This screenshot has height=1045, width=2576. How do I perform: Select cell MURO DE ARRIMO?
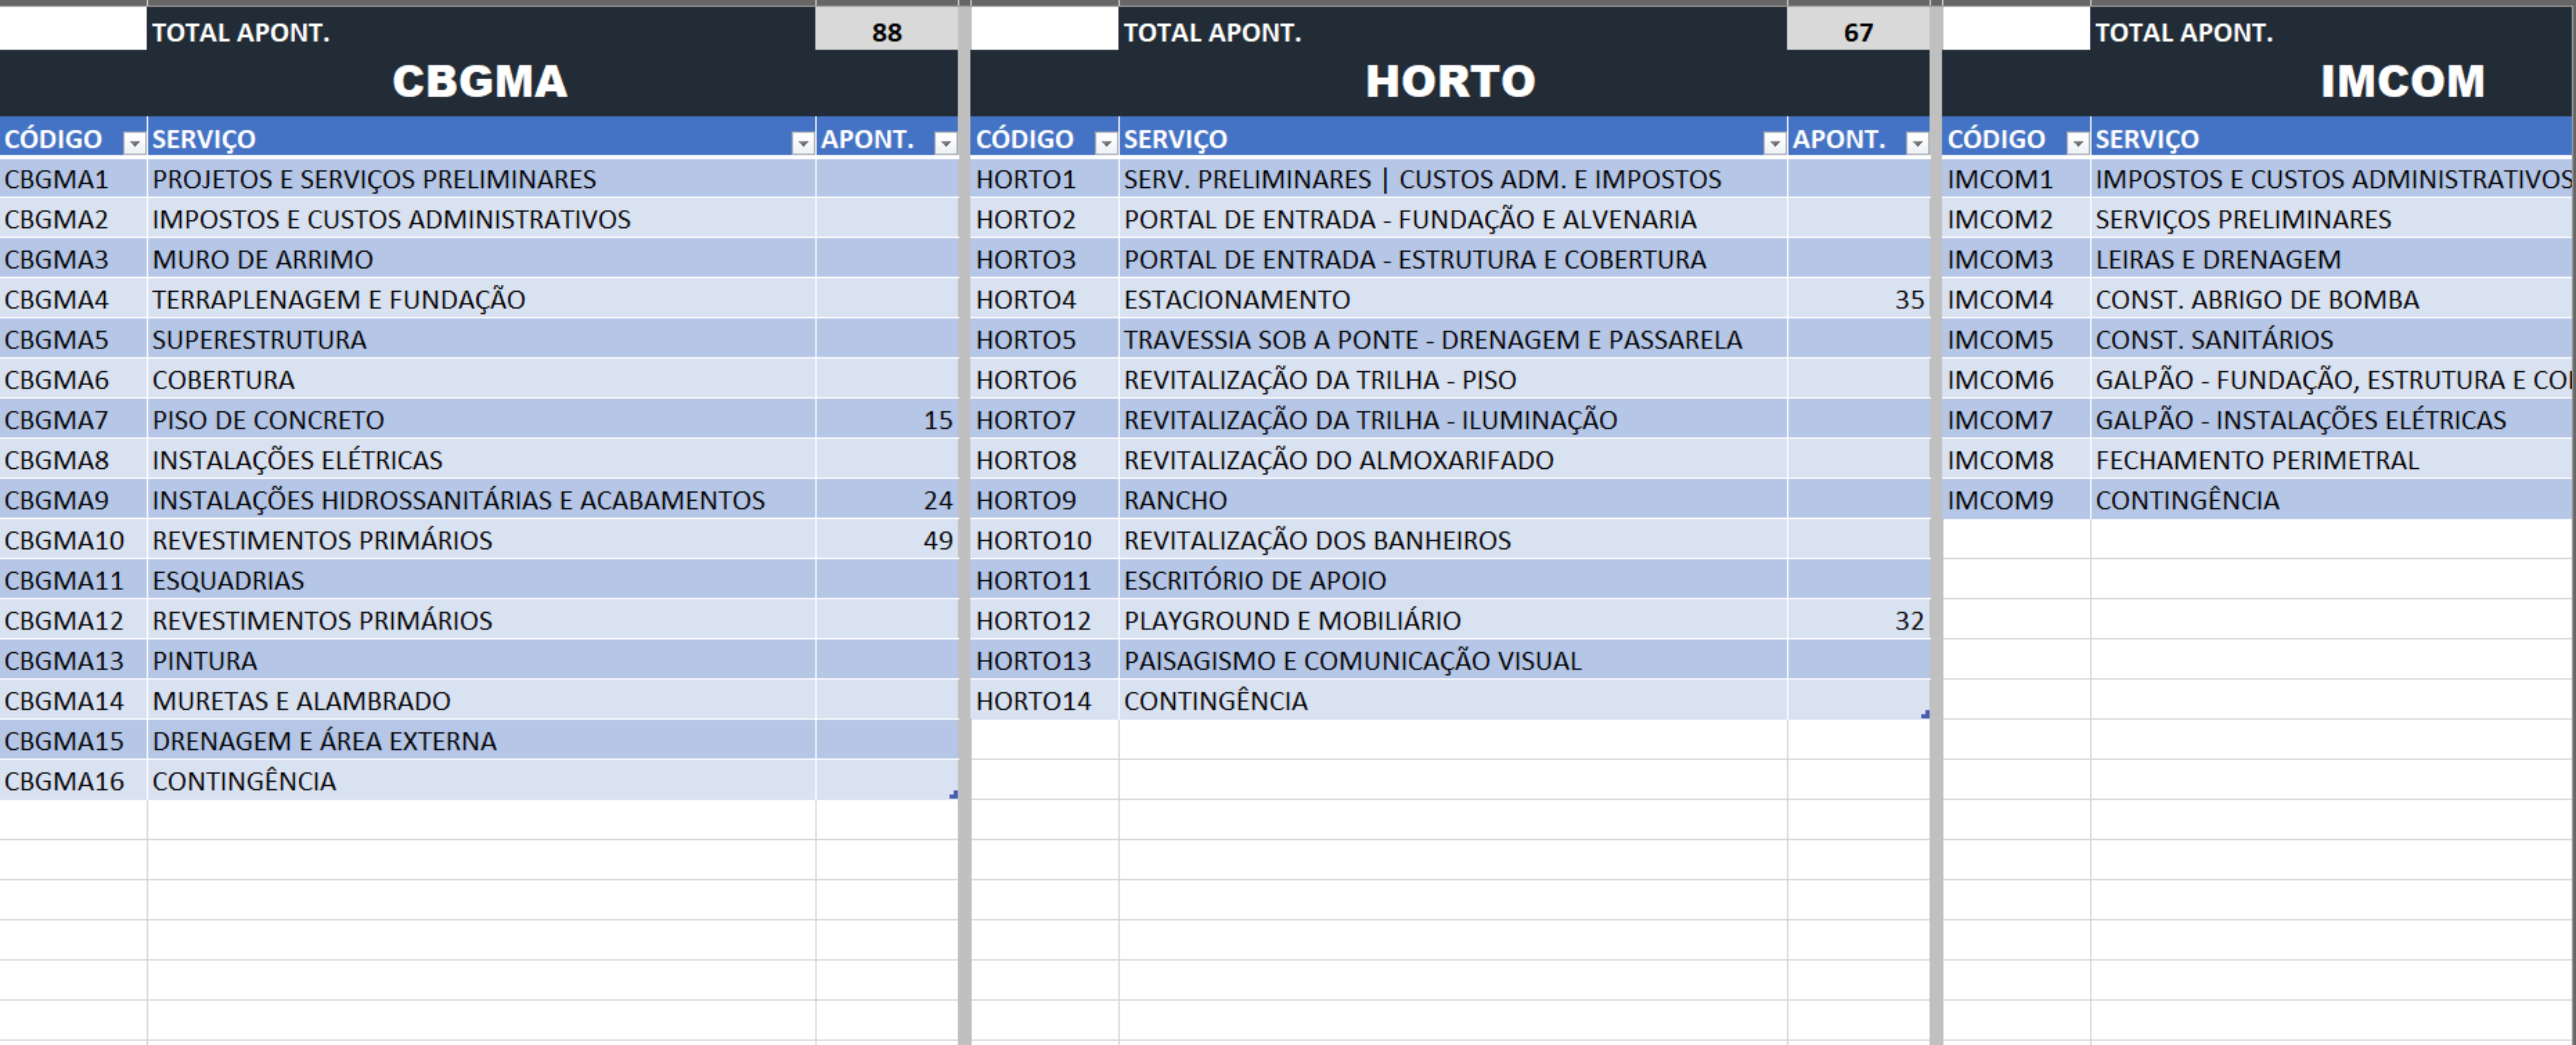(x=481, y=259)
